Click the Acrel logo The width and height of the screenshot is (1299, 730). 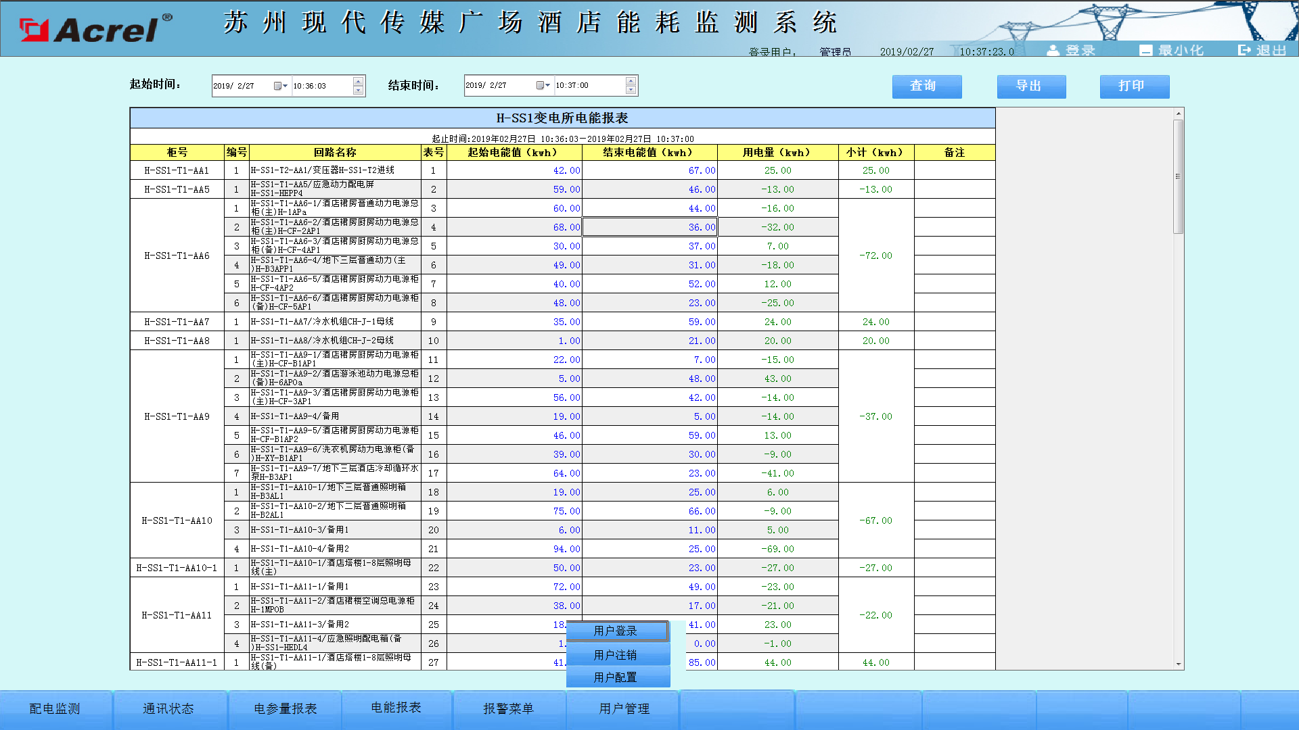coord(95,29)
